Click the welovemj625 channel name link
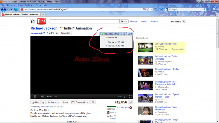 coord(38,33)
